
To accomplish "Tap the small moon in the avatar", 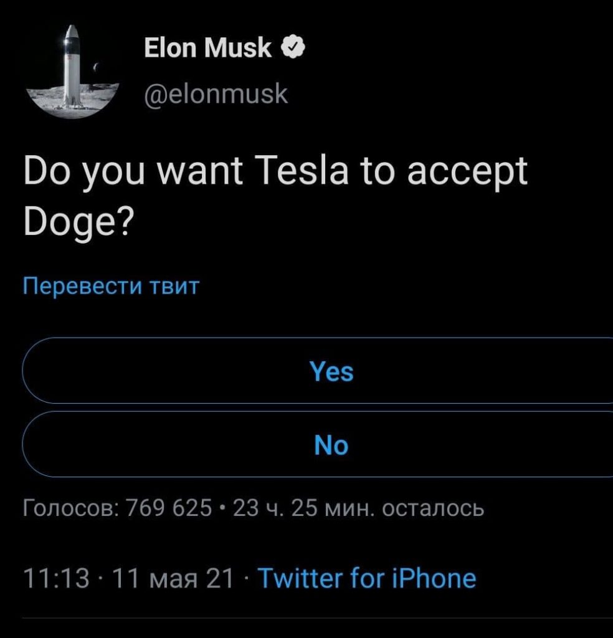I will pyautogui.click(x=96, y=67).
